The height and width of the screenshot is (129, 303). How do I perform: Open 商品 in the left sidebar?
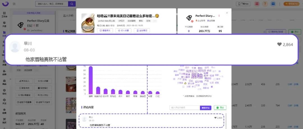[x=4, y=82]
